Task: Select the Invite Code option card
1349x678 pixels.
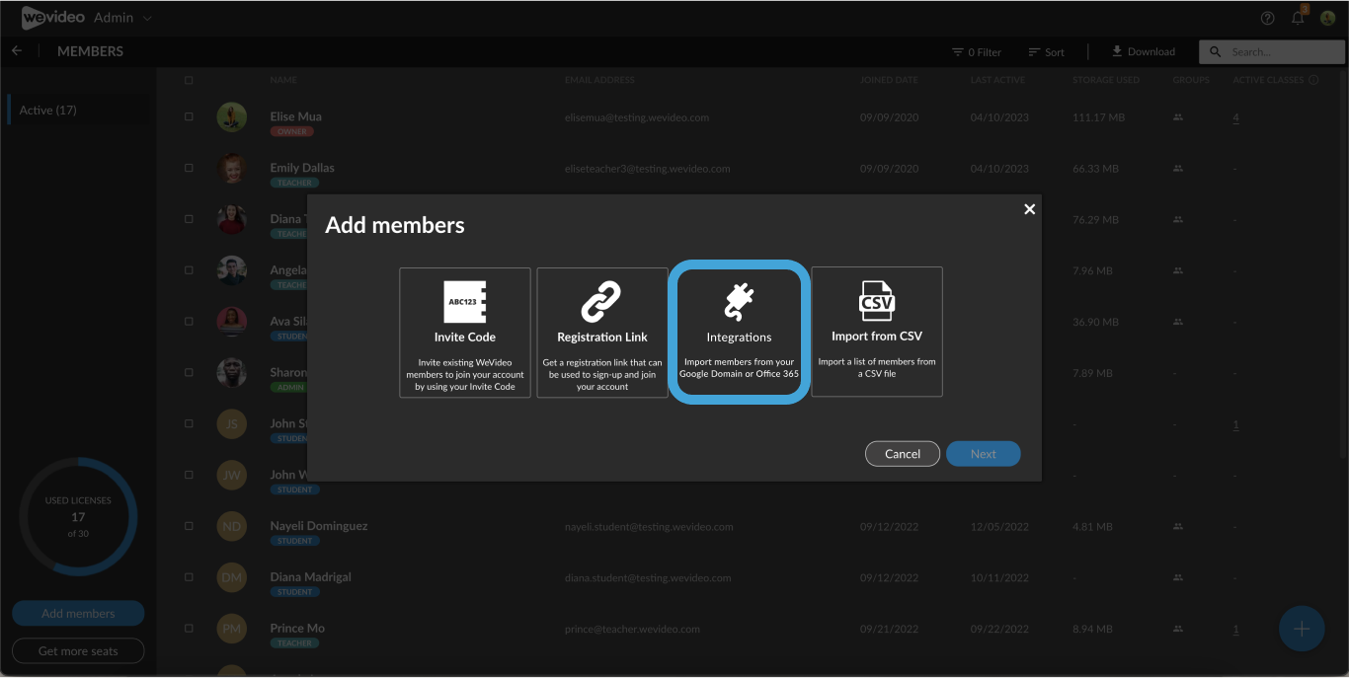Action: (x=465, y=333)
